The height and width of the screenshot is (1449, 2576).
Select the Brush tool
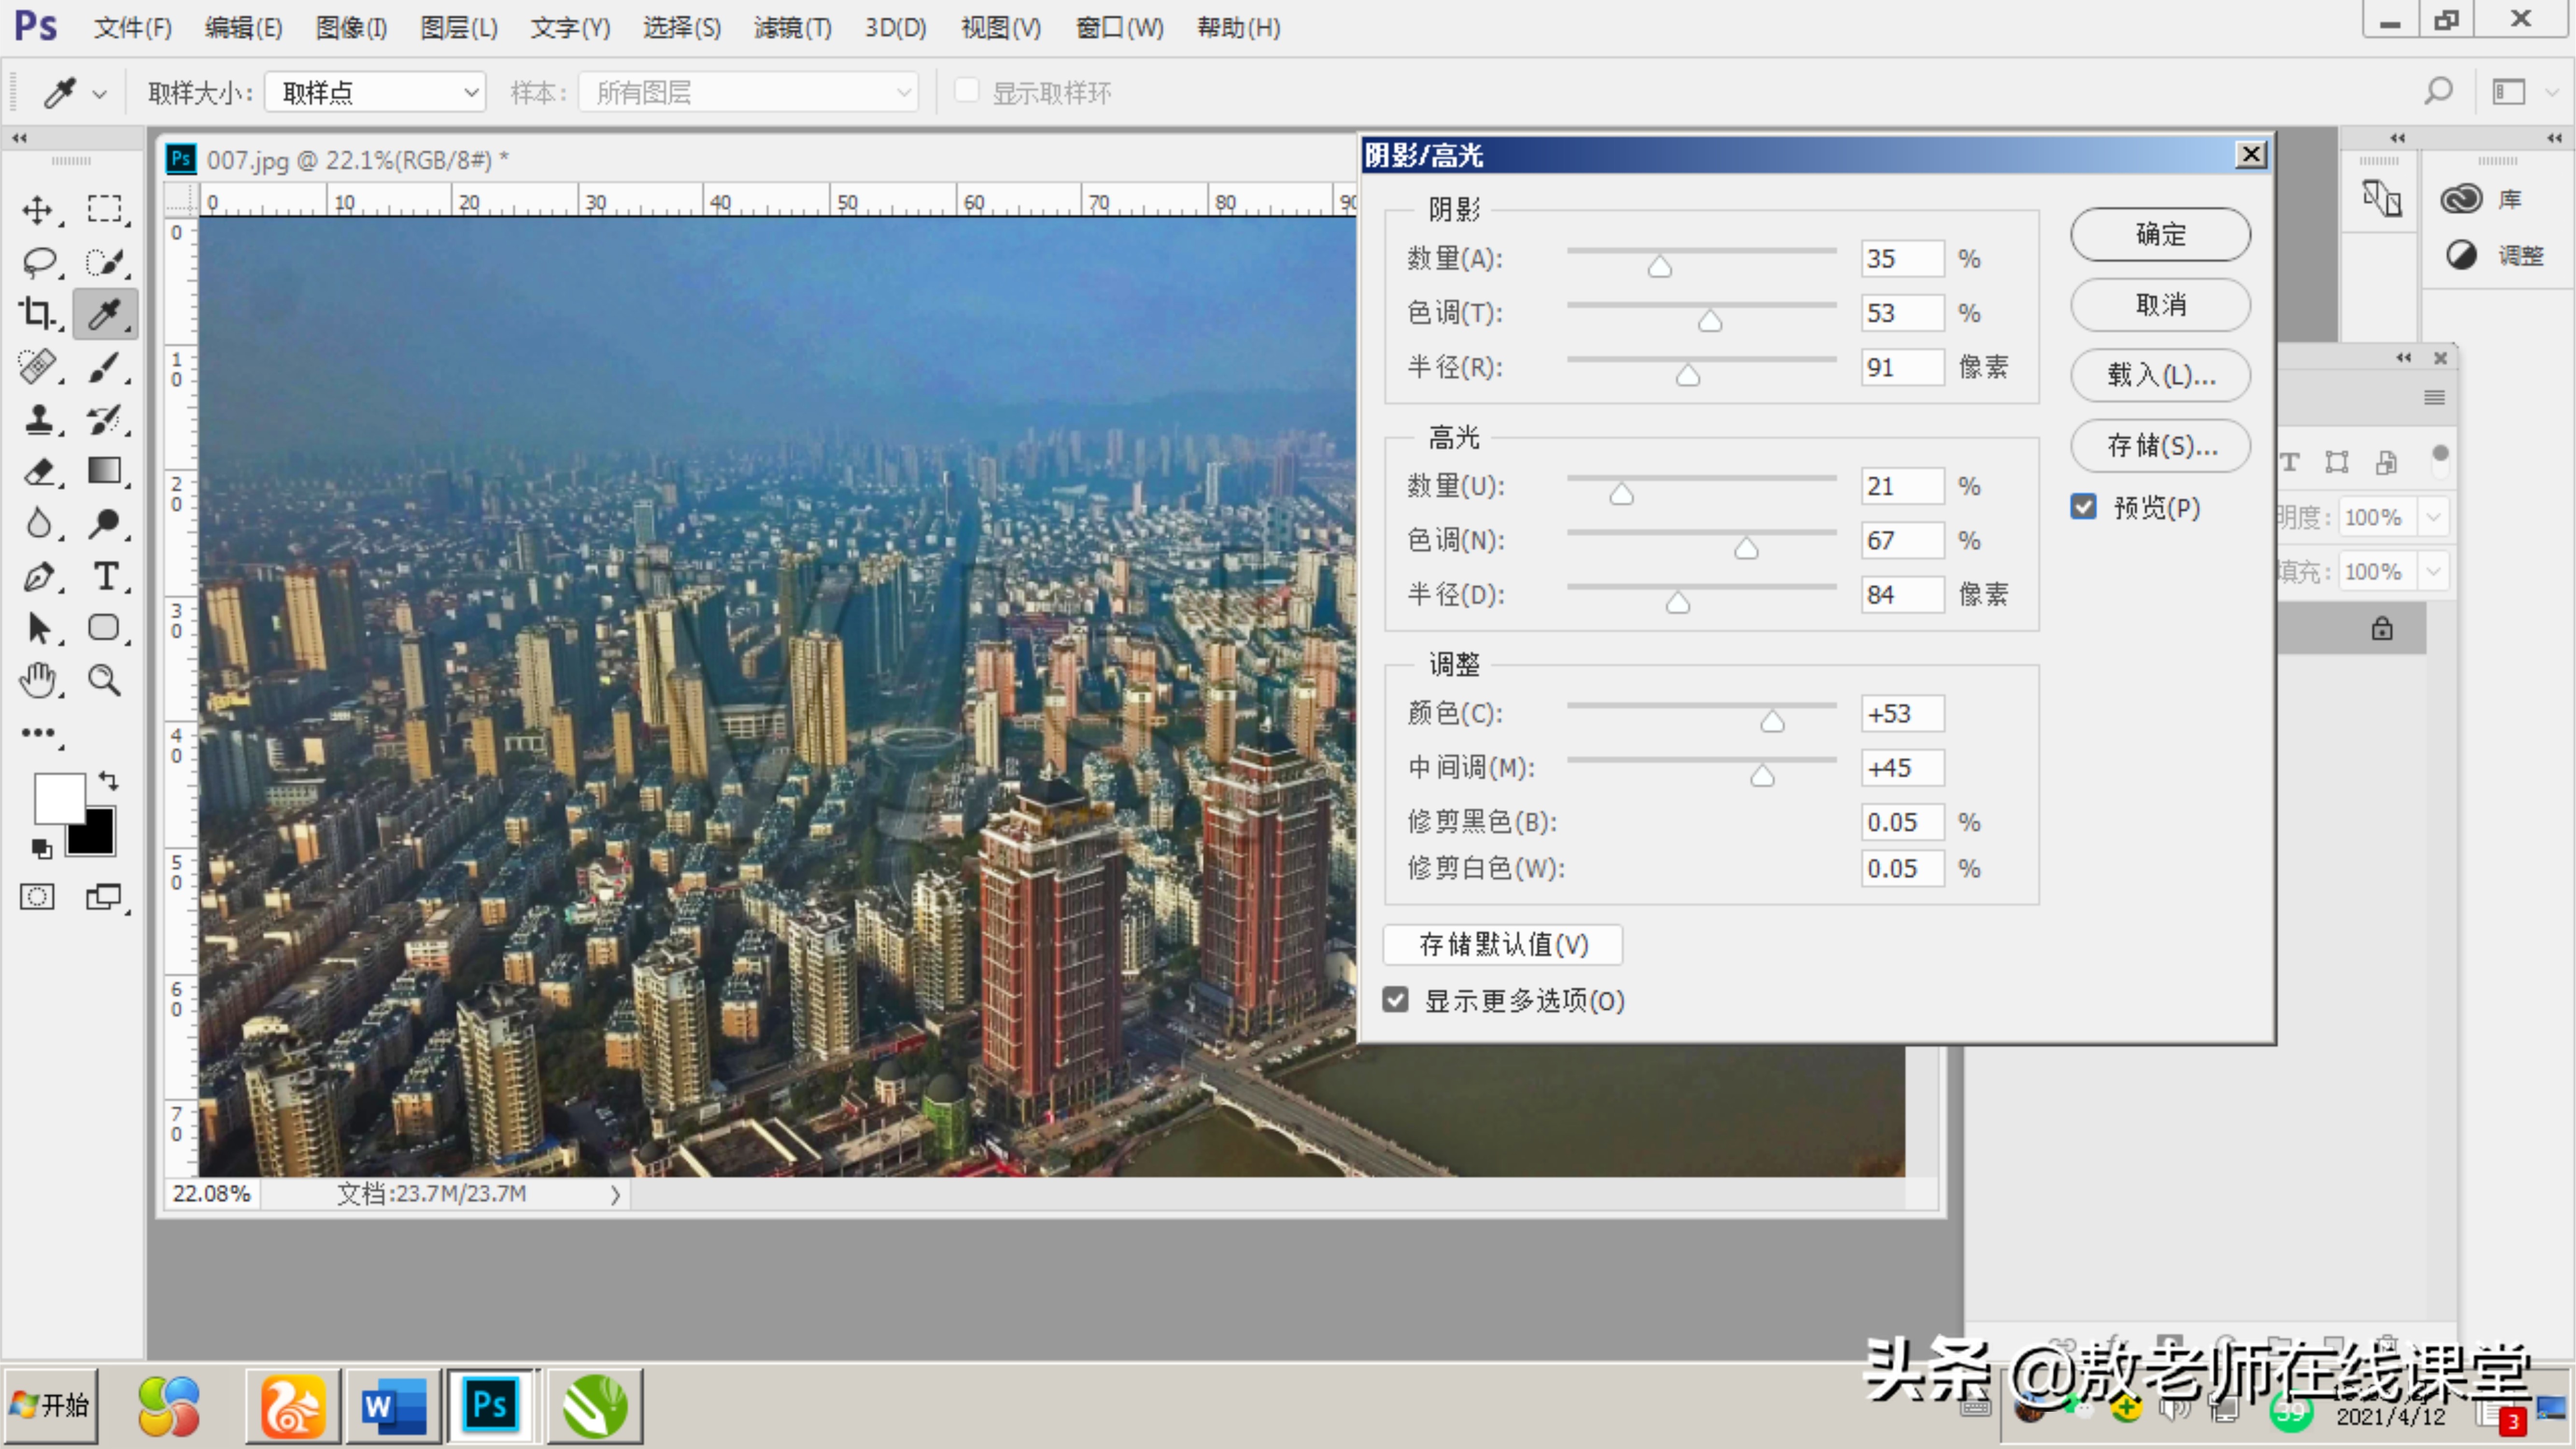tap(104, 366)
